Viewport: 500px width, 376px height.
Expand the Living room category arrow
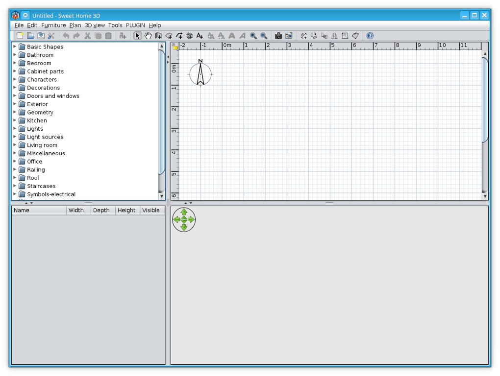coord(15,145)
